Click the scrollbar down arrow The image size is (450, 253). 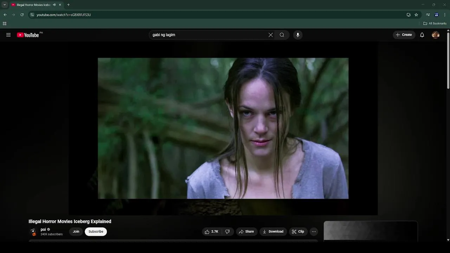click(x=448, y=240)
